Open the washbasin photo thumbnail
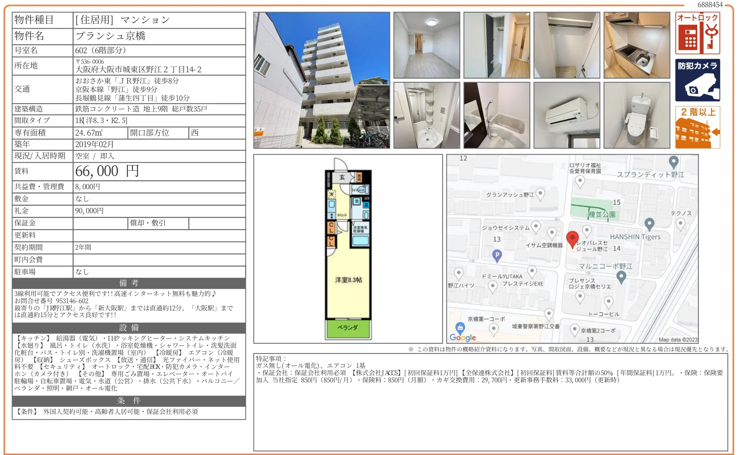The width and height of the screenshot is (739, 455). (x=426, y=115)
